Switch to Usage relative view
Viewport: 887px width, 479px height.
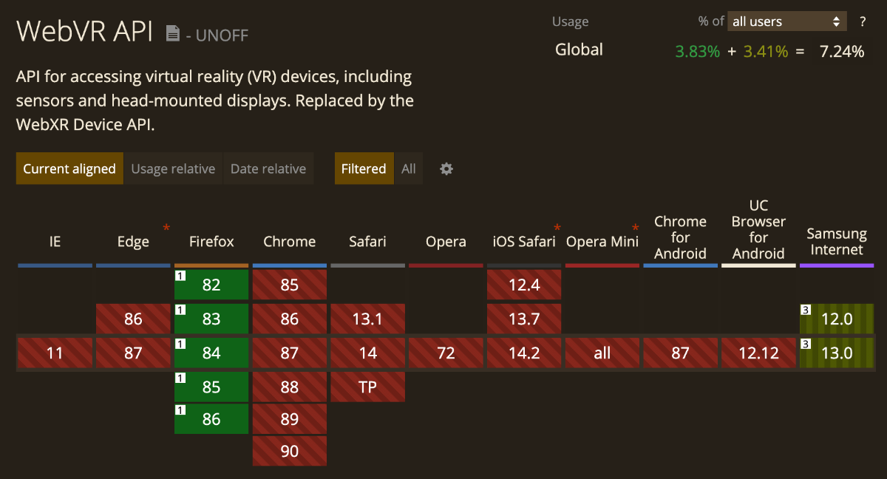pos(173,169)
